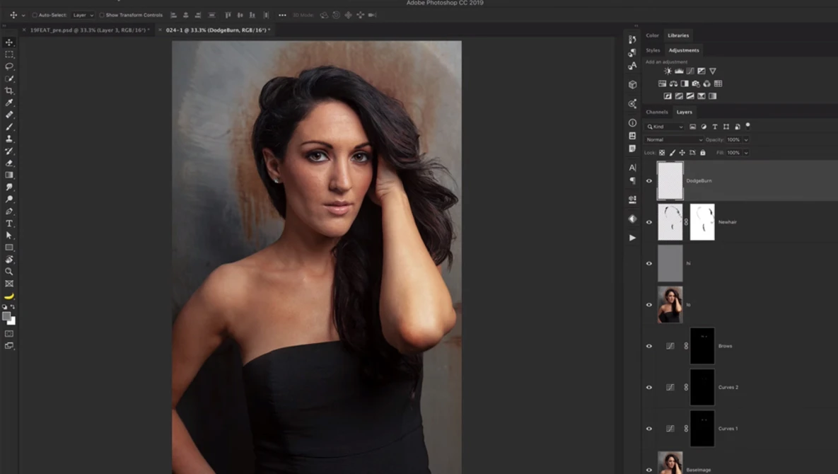Open the Info panel icon

(633, 123)
